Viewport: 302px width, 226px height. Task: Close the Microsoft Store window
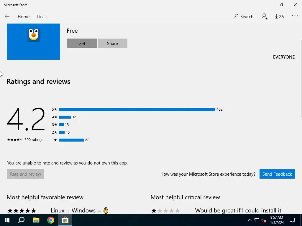click(295, 5)
